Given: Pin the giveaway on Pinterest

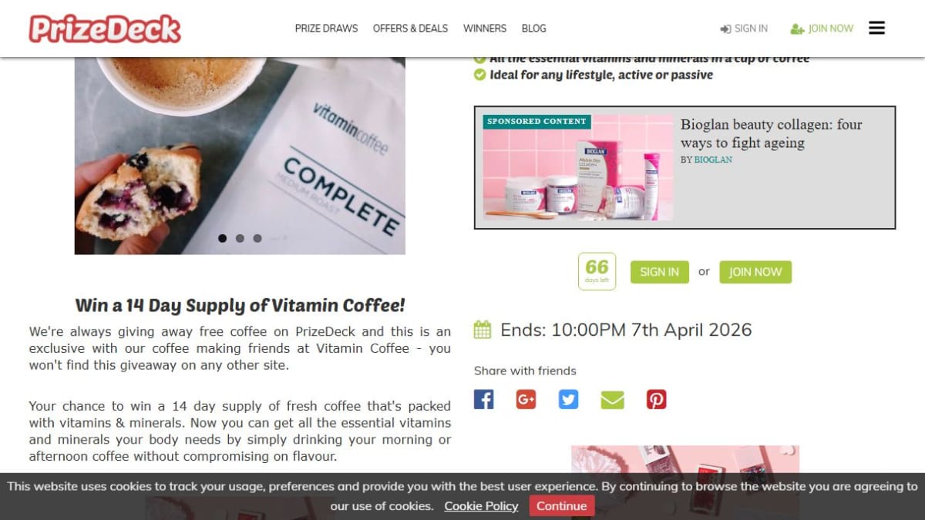Looking at the screenshot, I should (x=656, y=399).
